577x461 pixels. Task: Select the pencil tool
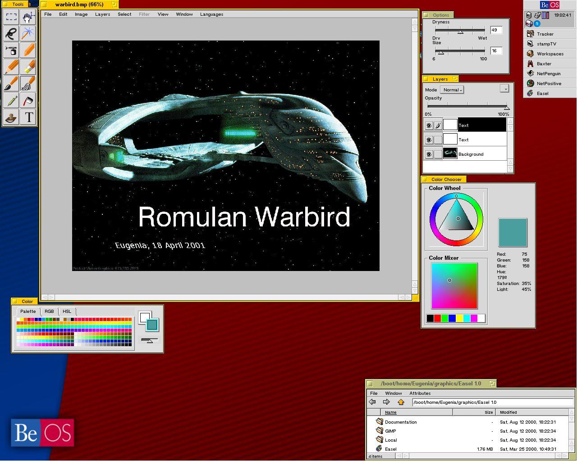coord(11,67)
